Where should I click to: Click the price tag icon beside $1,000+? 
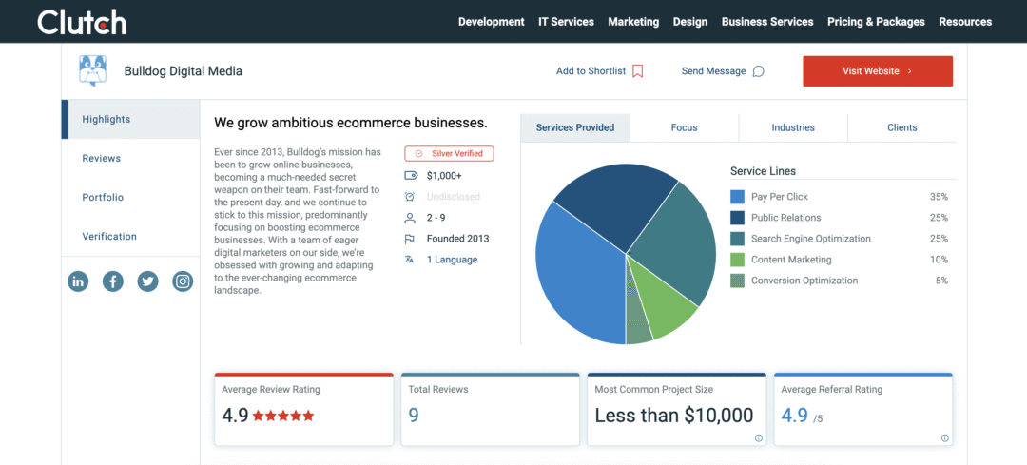pos(411,176)
